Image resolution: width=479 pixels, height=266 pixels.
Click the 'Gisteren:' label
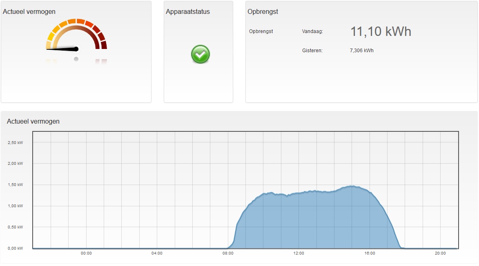312,51
